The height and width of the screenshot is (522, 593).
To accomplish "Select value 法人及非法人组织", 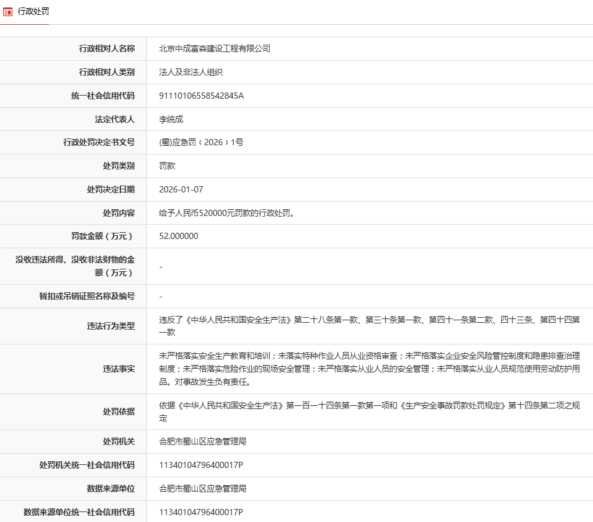I will coord(190,72).
